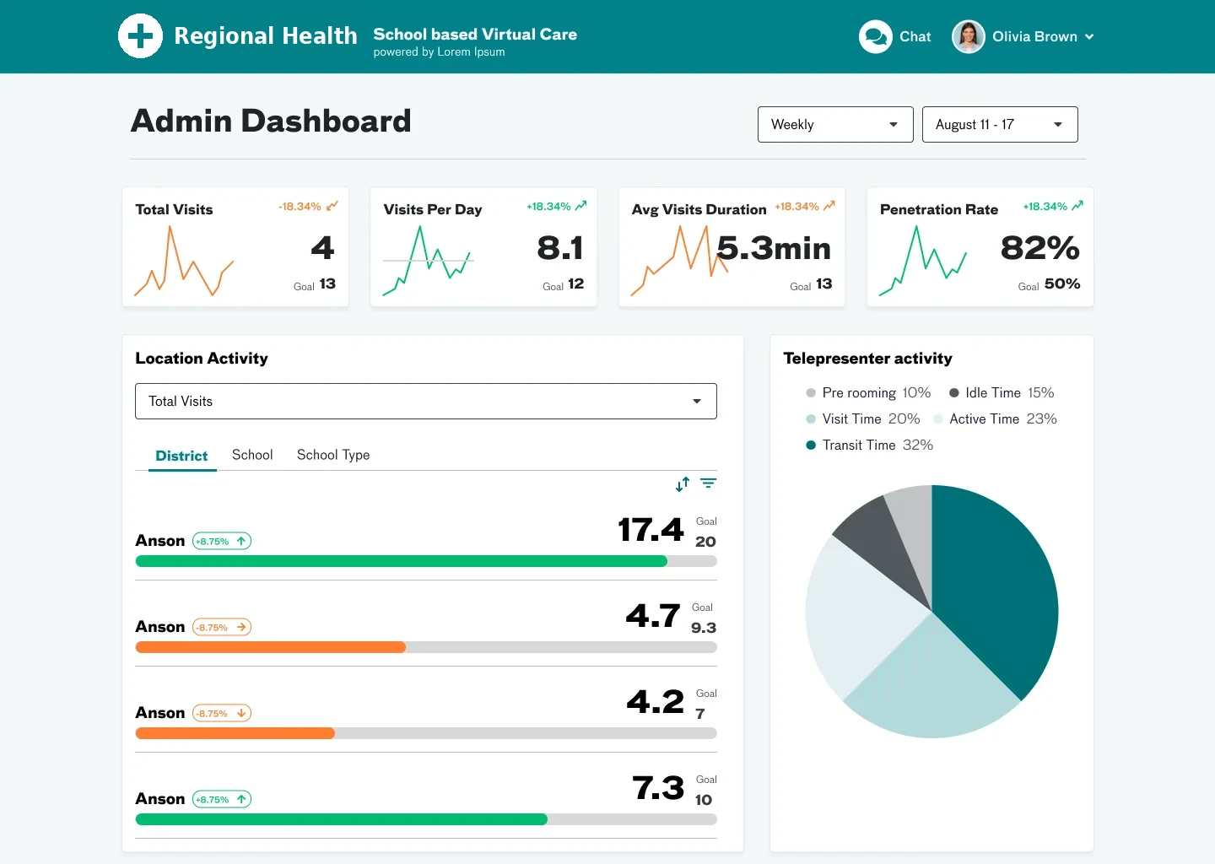Click the Pre rooming legend color dot
This screenshot has height=864, width=1215.
coord(811,393)
